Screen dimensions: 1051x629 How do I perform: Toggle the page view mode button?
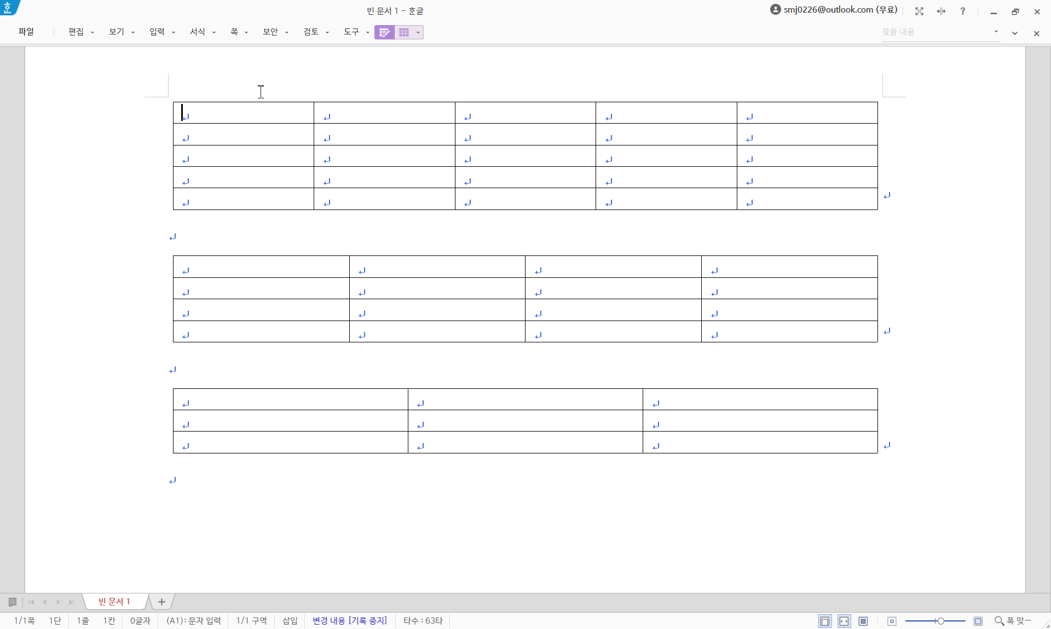pos(825,621)
